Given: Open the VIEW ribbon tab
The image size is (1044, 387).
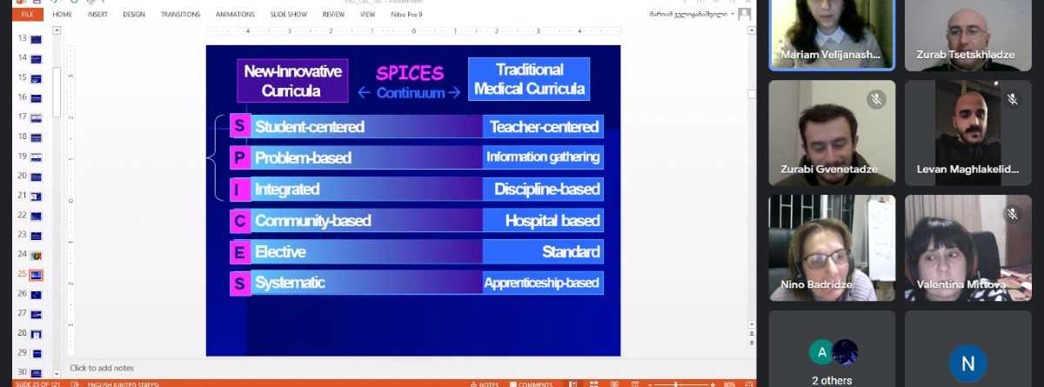Looking at the screenshot, I should click(x=368, y=15).
